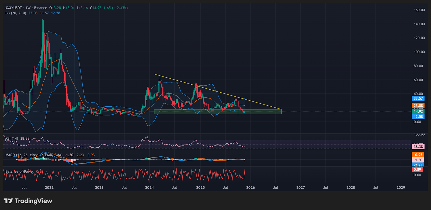Click the 2029 time axis label
This screenshot has width=431, height=210.
[401, 187]
